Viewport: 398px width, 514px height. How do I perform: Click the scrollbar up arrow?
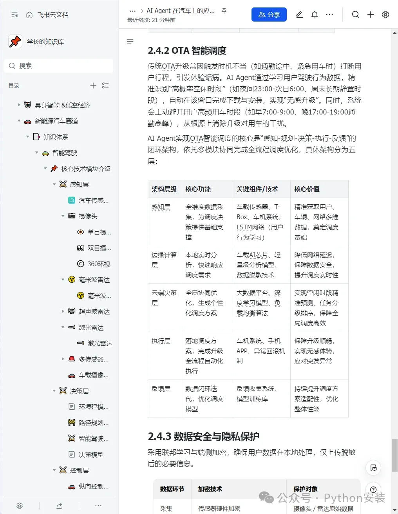(394, 33)
